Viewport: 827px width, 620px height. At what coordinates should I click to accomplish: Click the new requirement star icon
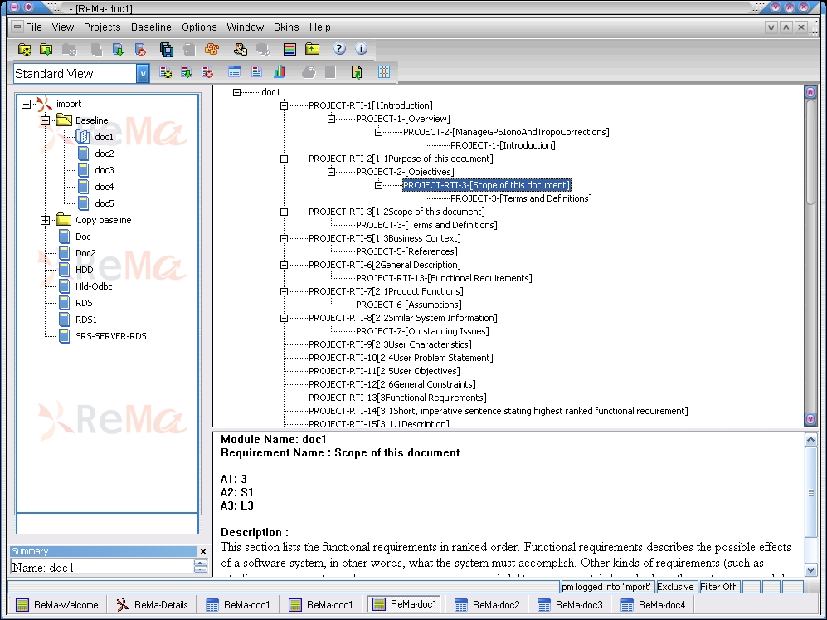[166, 72]
